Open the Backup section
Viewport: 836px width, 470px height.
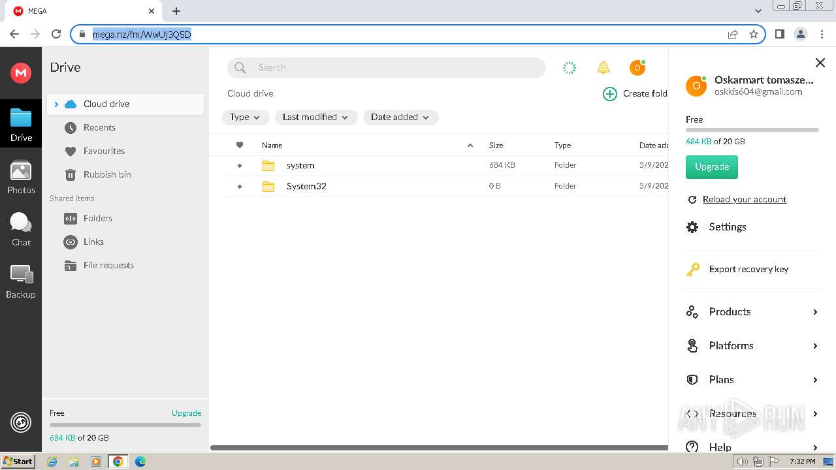(21, 282)
